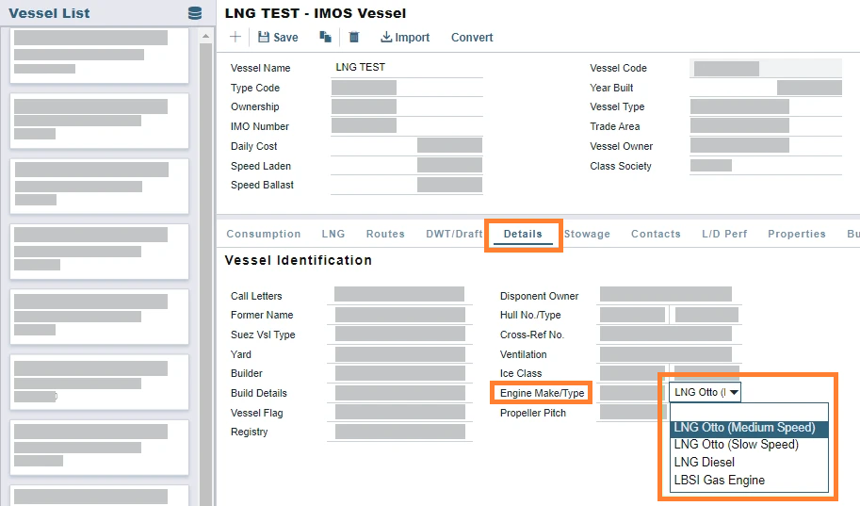Open the LNG tab
The height and width of the screenshot is (506, 860).
pos(333,234)
